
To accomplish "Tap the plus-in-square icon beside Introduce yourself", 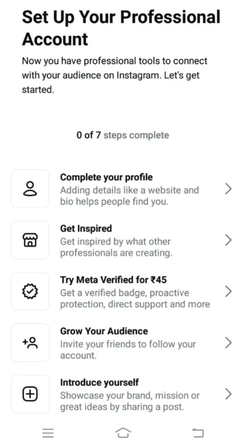I will point(30,394).
